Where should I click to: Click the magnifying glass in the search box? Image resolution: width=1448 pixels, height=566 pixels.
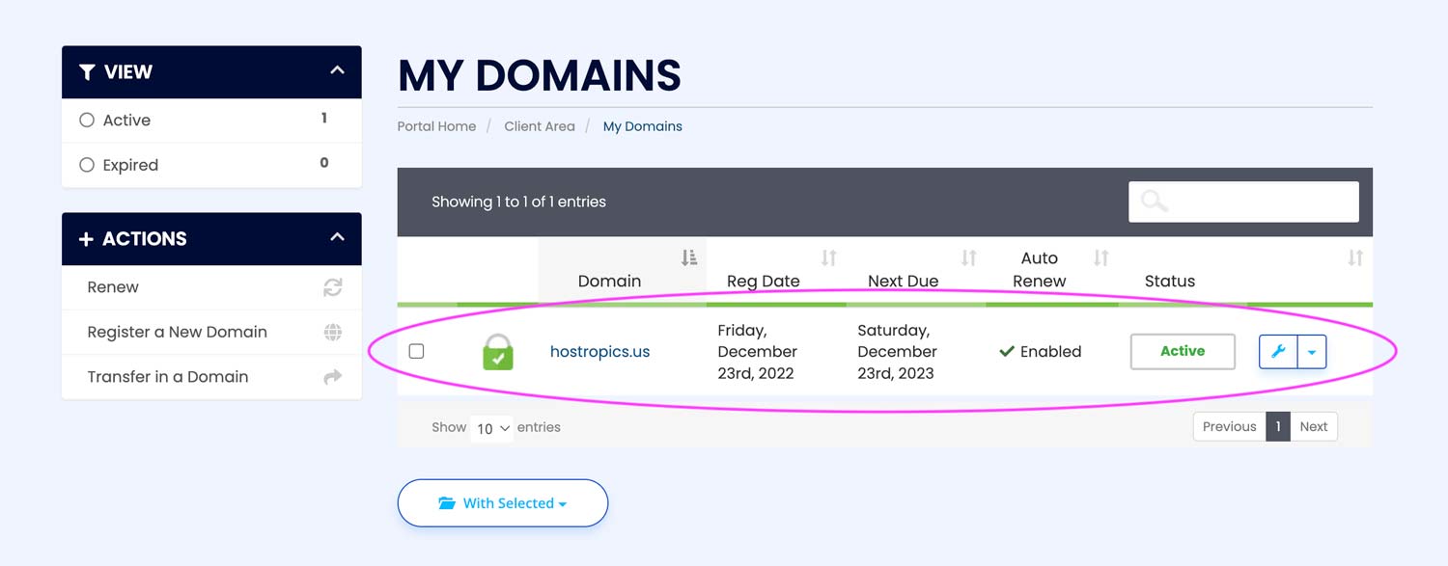click(1154, 201)
